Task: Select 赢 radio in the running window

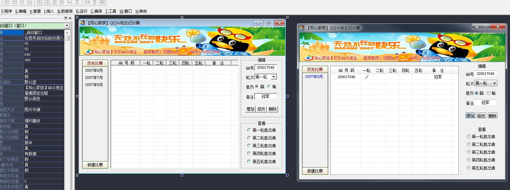Action: 477,93
